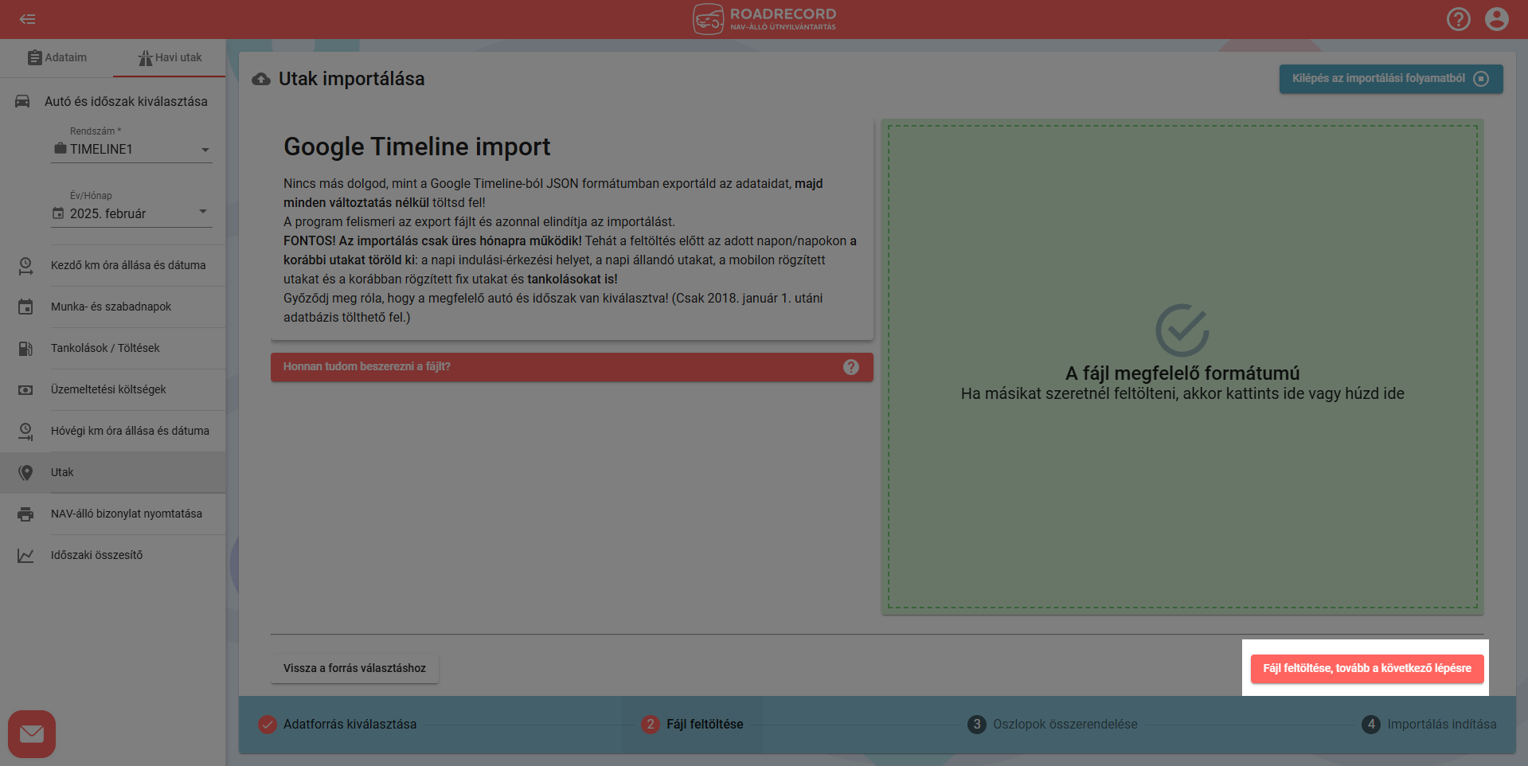1528x766 pixels.
Task: Open the user account profile icon
Action: pyautogui.click(x=1497, y=19)
